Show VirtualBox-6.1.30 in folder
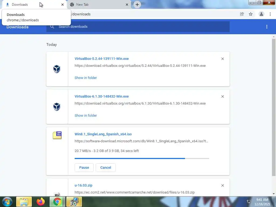276x207 pixels. coord(86,115)
